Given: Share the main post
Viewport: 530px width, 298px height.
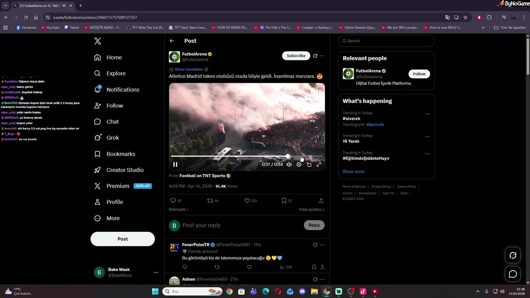Looking at the screenshot, I should 321,201.
